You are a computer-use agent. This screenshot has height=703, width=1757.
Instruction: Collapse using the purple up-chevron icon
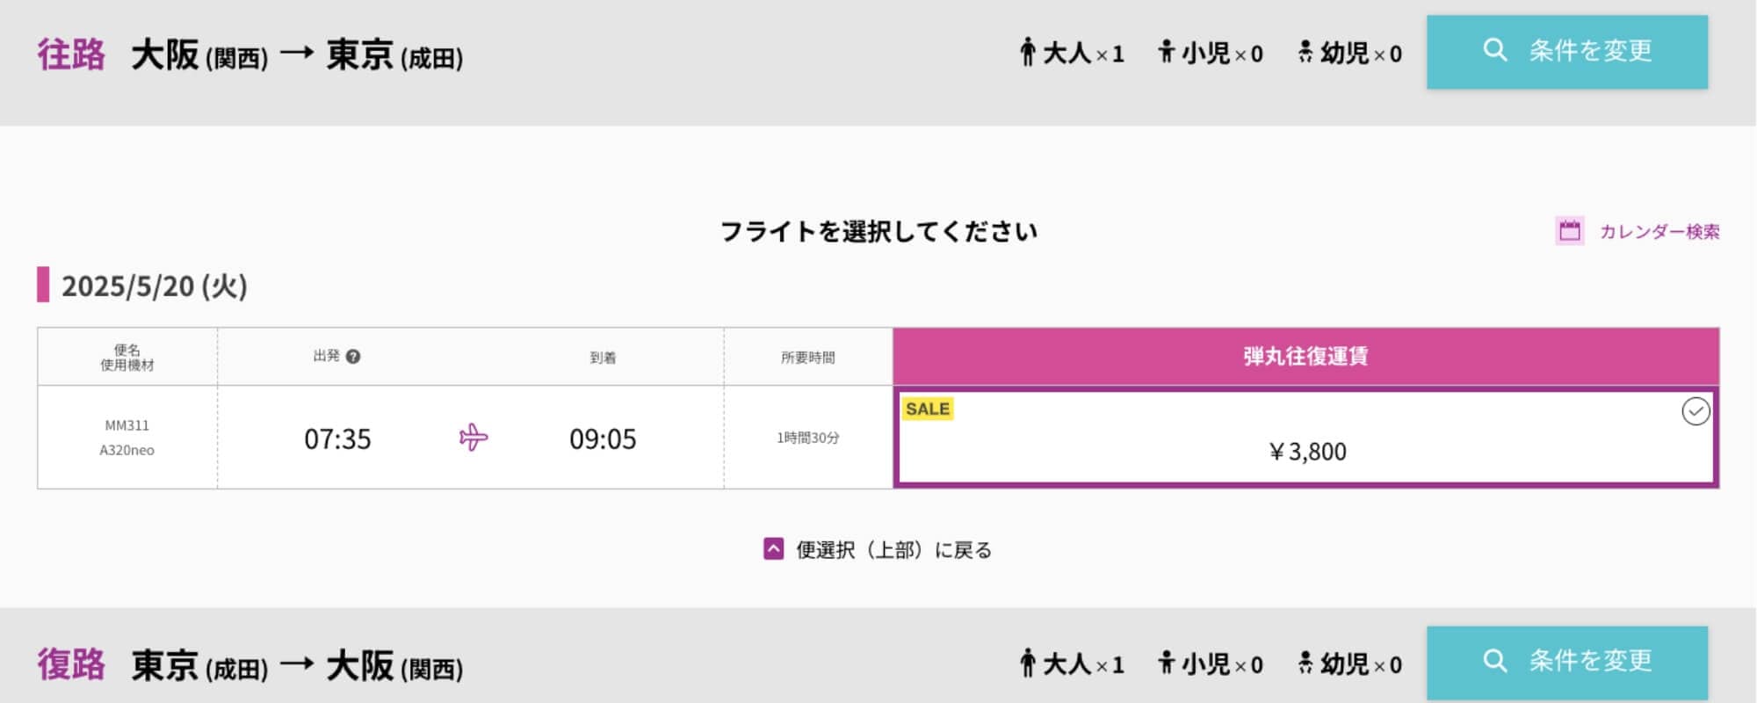coord(773,549)
